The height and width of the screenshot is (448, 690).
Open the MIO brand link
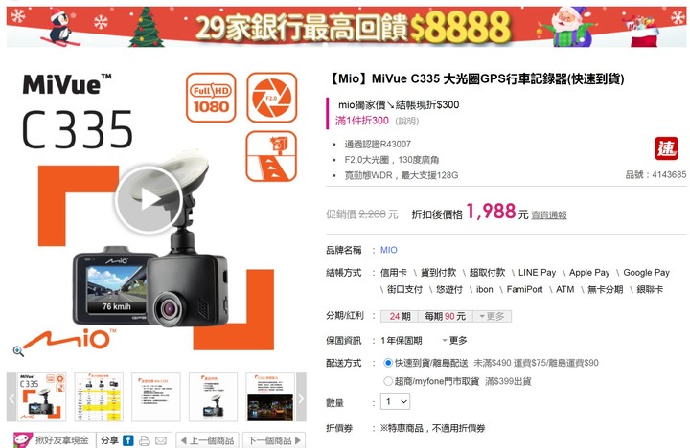(x=388, y=250)
